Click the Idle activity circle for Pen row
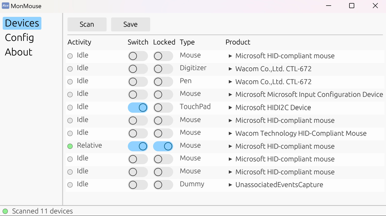This screenshot has width=386, height=216. coord(70,82)
